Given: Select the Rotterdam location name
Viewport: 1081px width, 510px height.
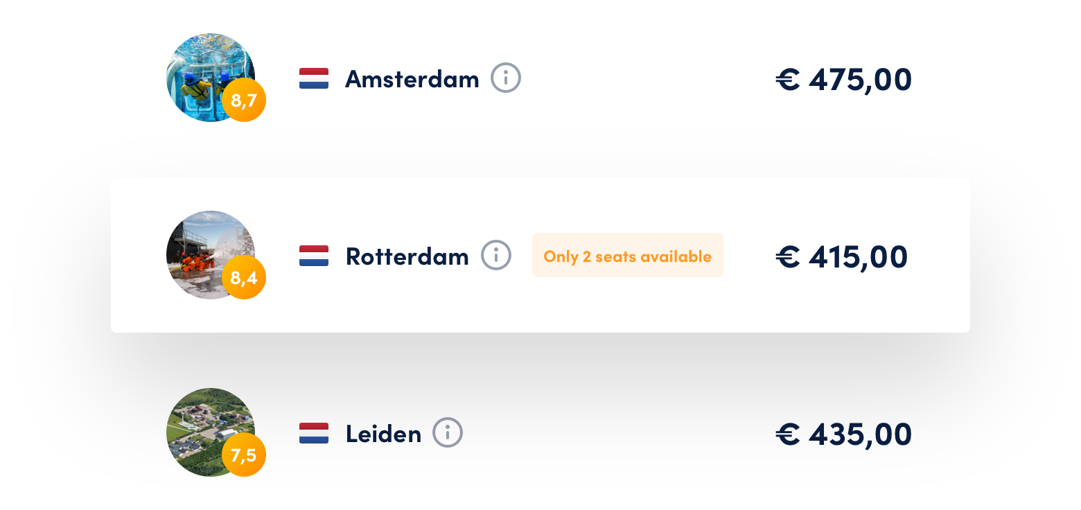Looking at the screenshot, I should point(407,255).
